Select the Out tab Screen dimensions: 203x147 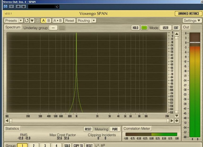coord(186,27)
